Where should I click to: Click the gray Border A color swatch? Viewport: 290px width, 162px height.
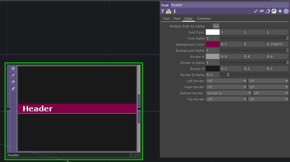pyautogui.click(x=213, y=56)
